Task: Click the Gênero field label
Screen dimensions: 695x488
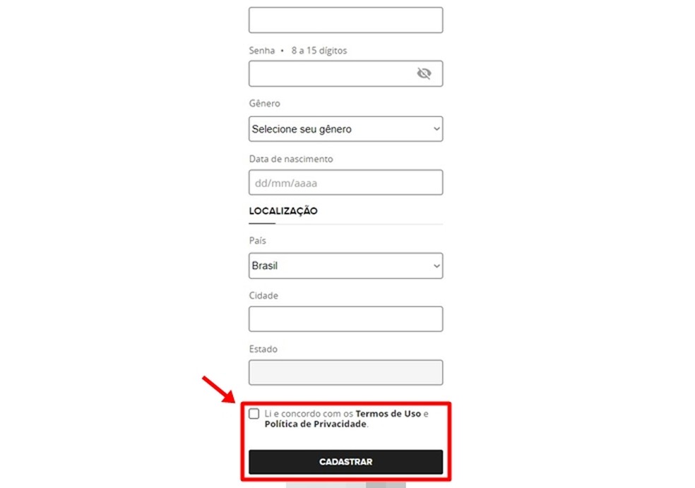Action: point(264,104)
